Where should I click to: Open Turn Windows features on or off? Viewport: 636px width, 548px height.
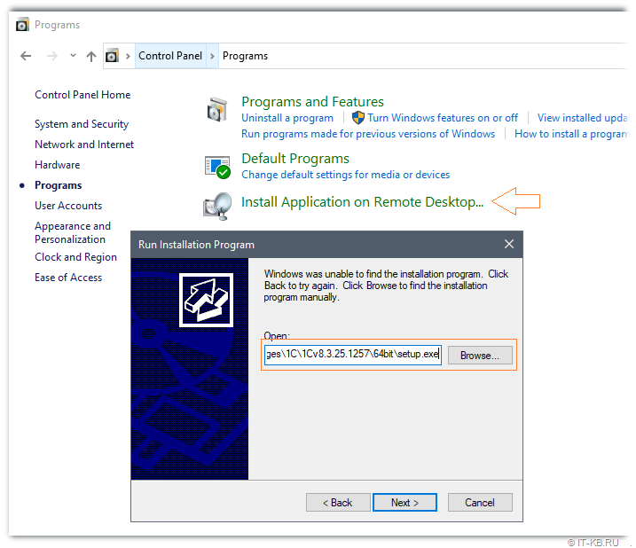pos(443,118)
